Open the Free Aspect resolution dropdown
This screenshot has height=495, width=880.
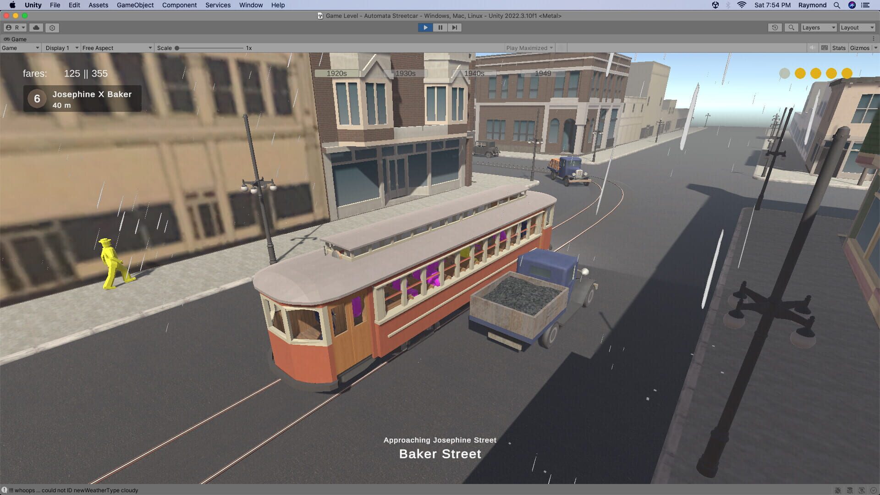[117, 48]
